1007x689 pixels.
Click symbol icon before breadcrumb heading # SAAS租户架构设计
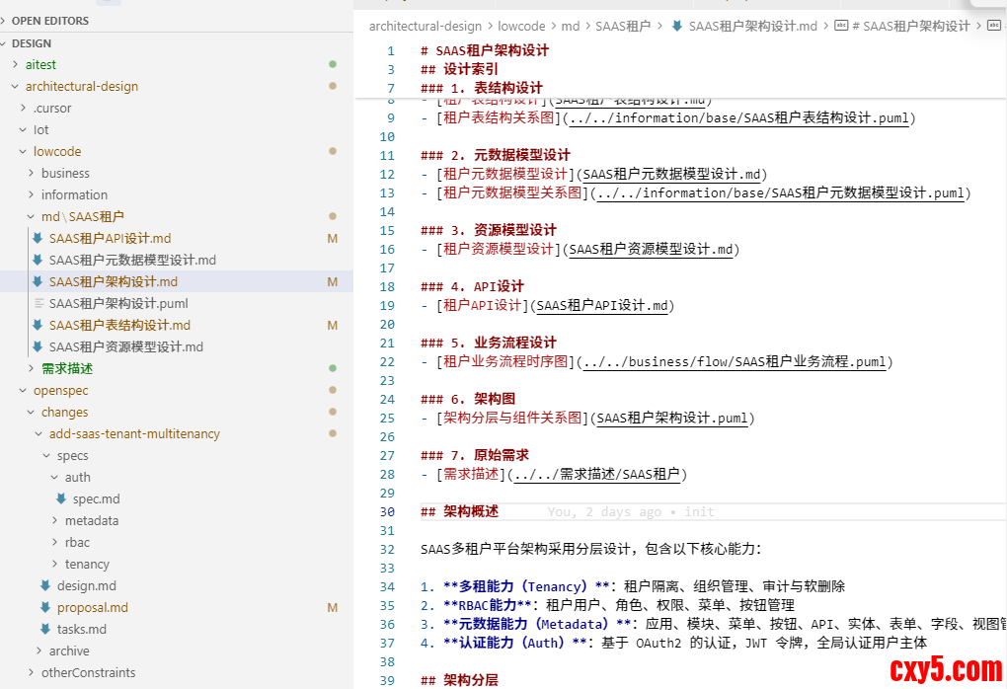click(841, 27)
